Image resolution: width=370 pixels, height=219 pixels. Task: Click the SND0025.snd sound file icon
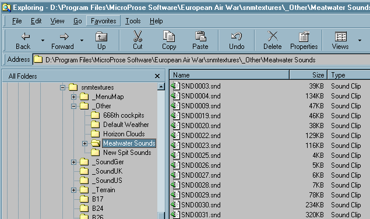(x=175, y=156)
